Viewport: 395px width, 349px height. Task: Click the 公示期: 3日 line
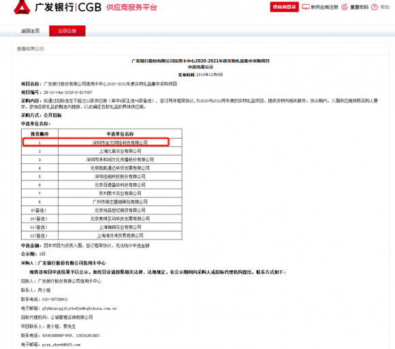33,254
